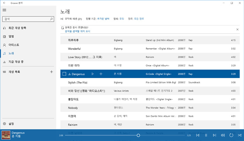This screenshot has height=141, width=244.
Task: Click artist Various Artists
Action: [x=121, y=91]
